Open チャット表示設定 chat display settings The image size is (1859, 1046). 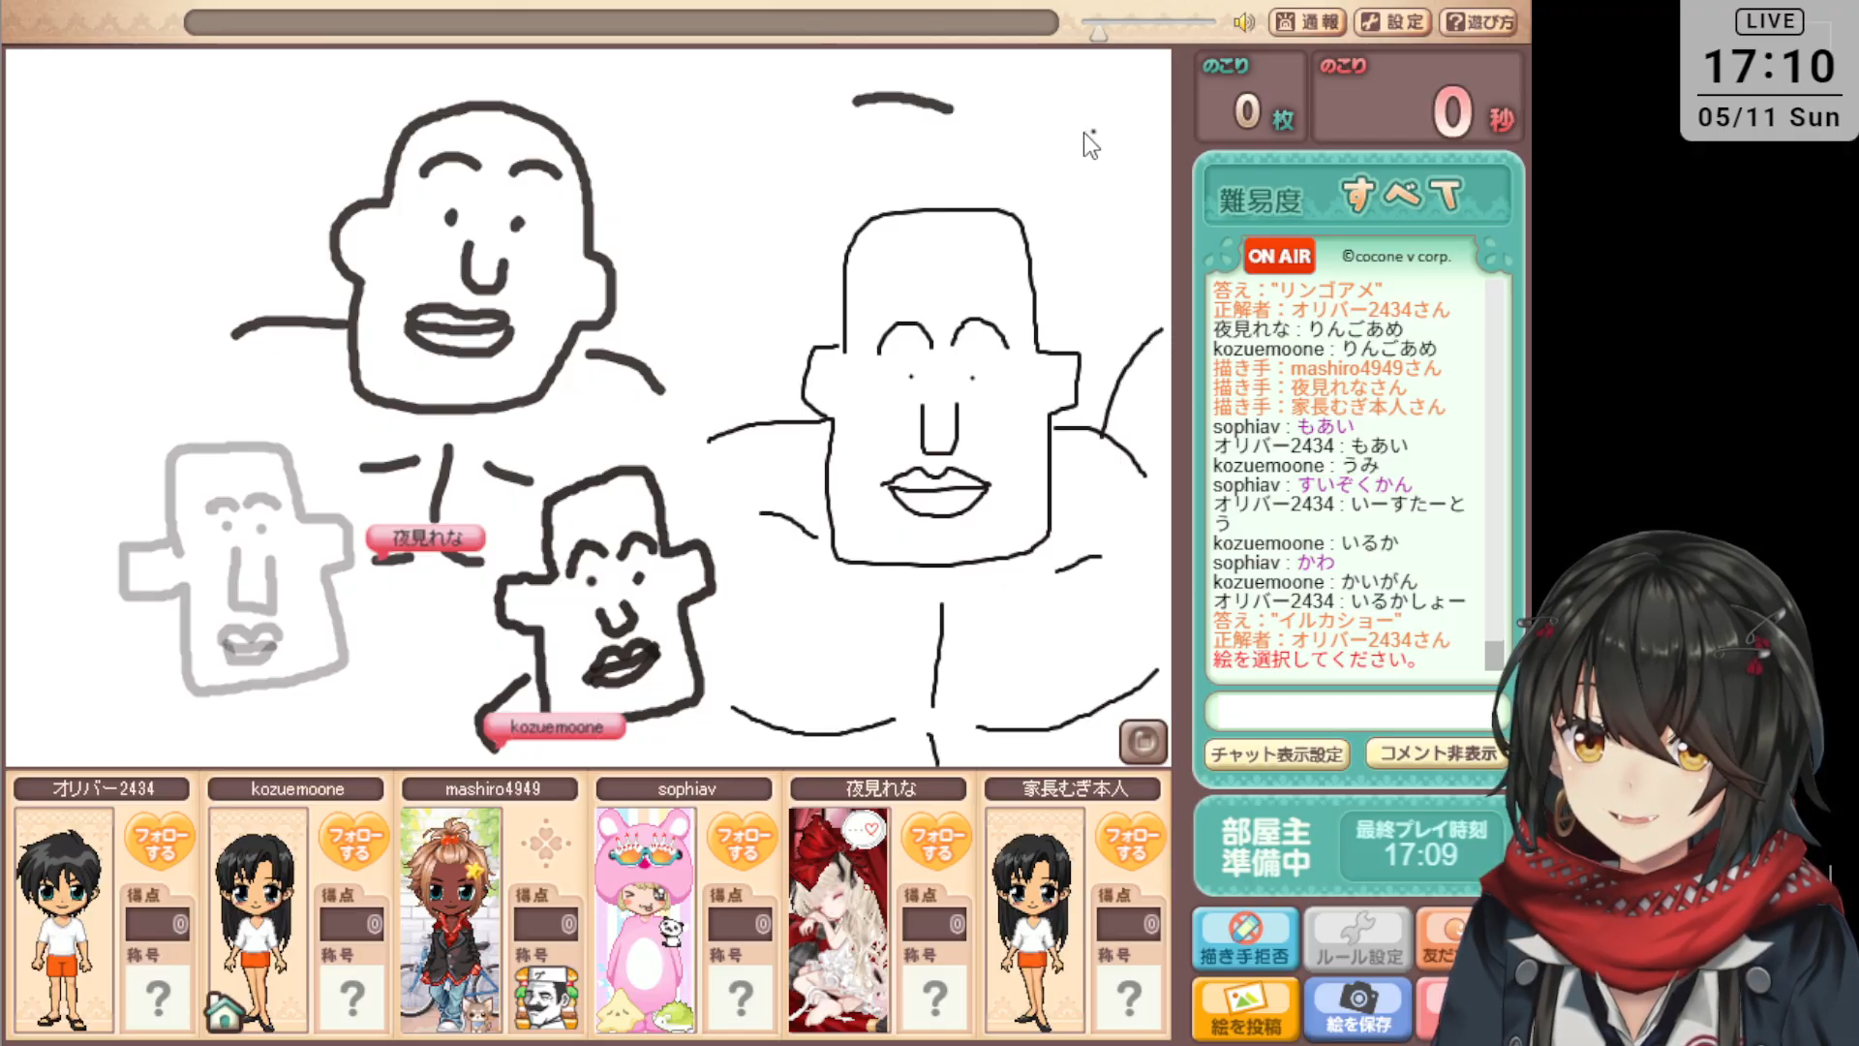pyautogui.click(x=1276, y=754)
